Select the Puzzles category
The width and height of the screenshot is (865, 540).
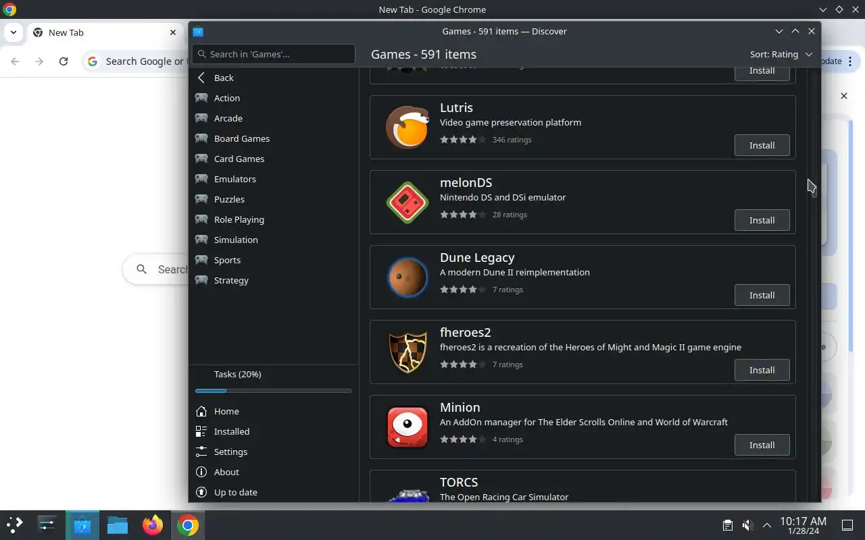274,199
